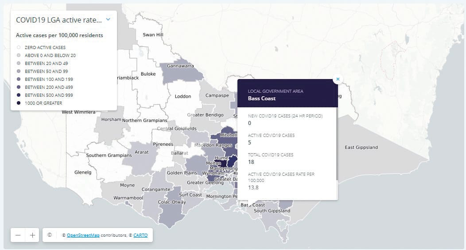
Task: Click the Colac-Otway map label
Action: (x=172, y=202)
